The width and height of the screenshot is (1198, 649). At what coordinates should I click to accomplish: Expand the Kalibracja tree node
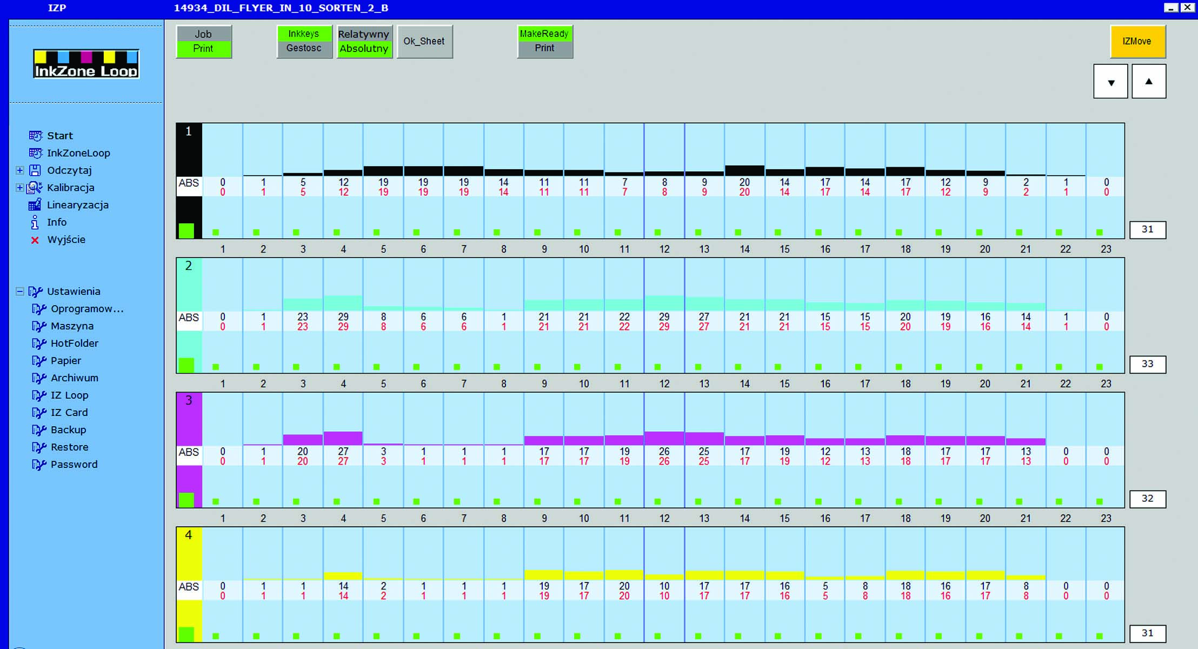[x=20, y=188]
